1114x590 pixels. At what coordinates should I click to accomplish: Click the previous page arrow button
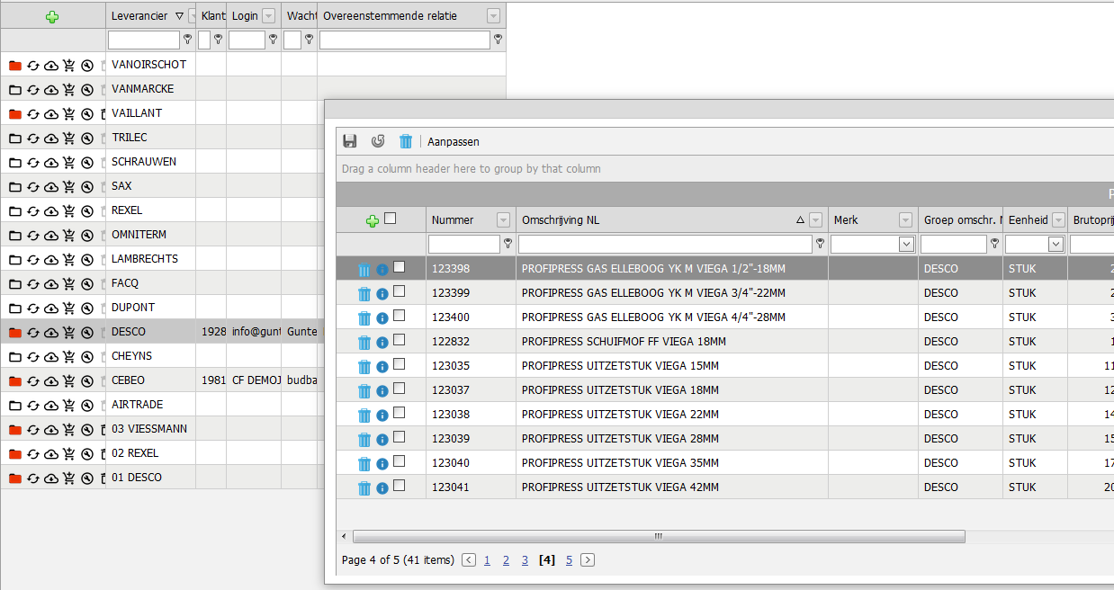click(x=469, y=560)
